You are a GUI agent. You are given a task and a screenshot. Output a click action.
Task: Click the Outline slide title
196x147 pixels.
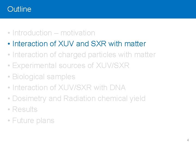(19, 9)
